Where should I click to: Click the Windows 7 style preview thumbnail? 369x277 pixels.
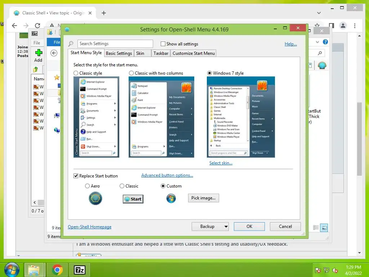click(x=241, y=117)
